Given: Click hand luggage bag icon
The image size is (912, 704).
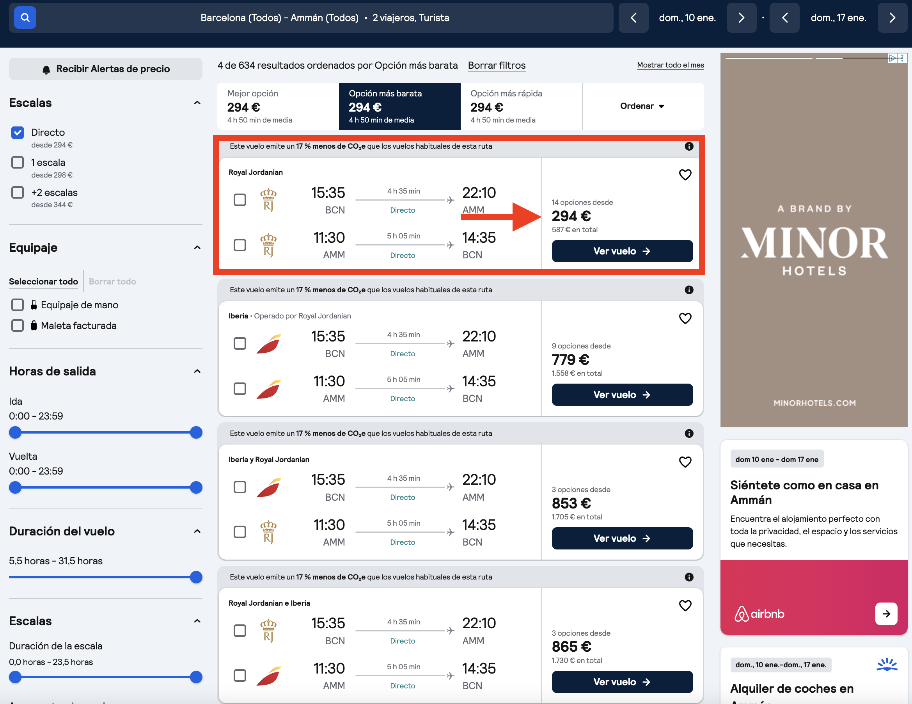Looking at the screenshot, I should click(34, 305).
